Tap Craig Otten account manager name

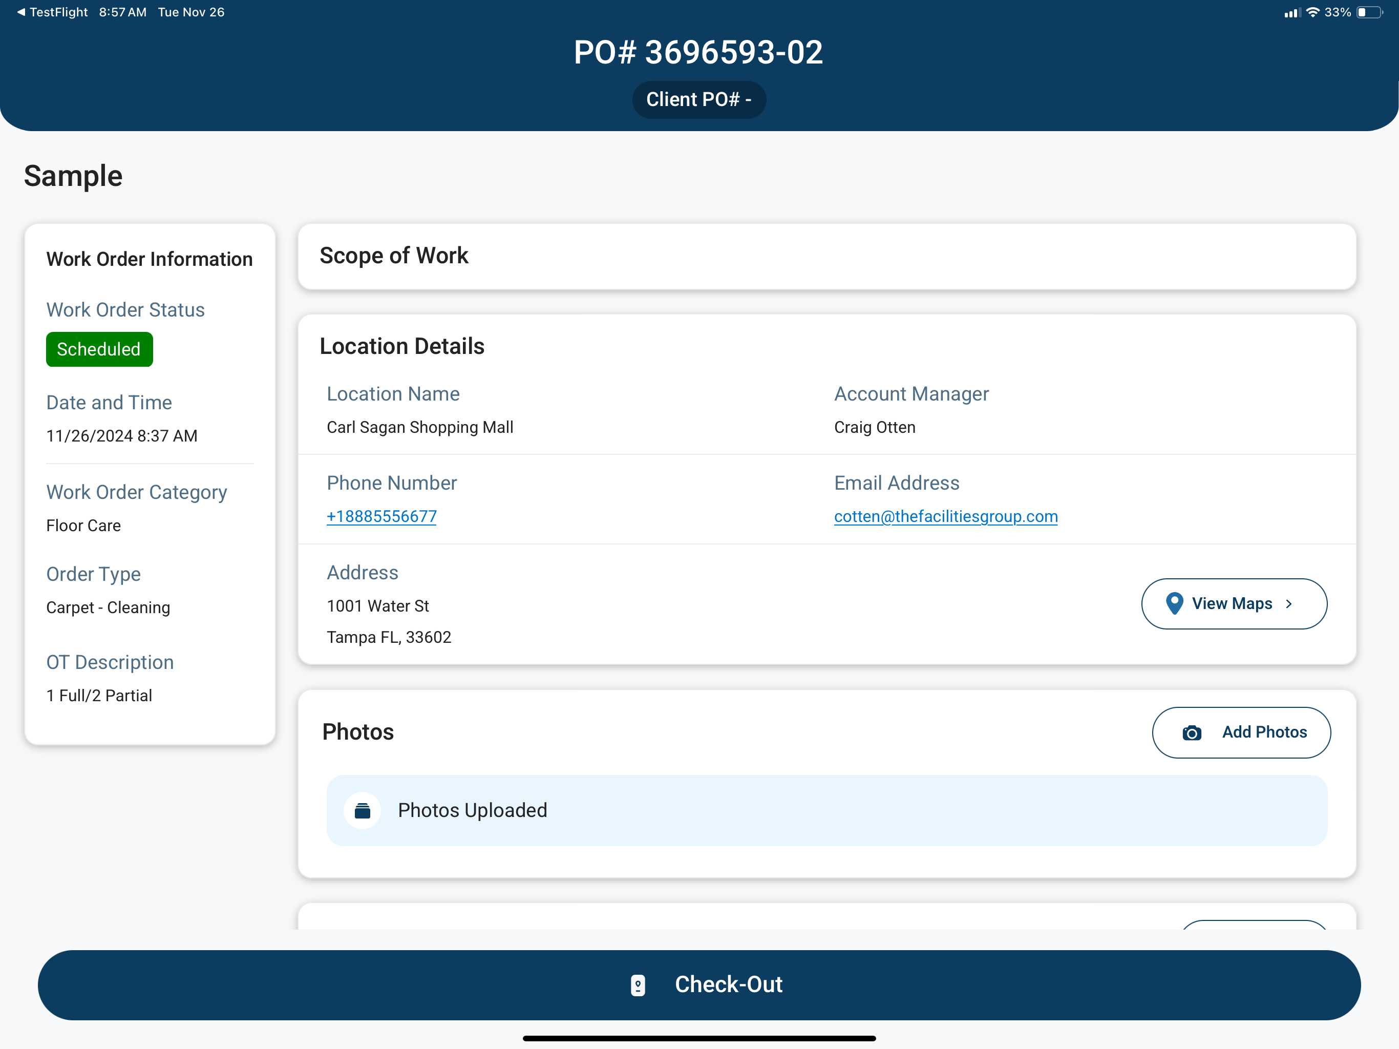(x=875, y=427)
